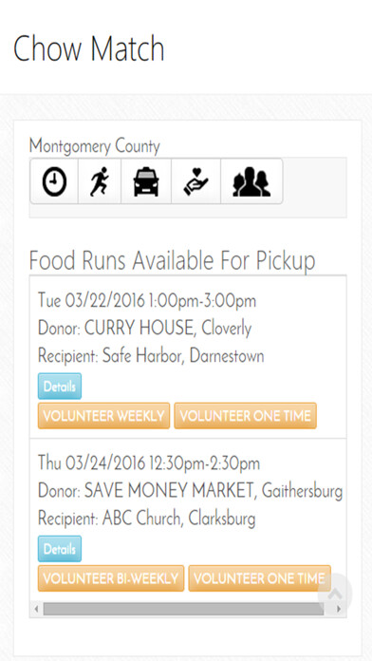This screenshot has height=661, width=372.
Task: Click the horizontal scrollbar left arrow
Action: [36, 609]
